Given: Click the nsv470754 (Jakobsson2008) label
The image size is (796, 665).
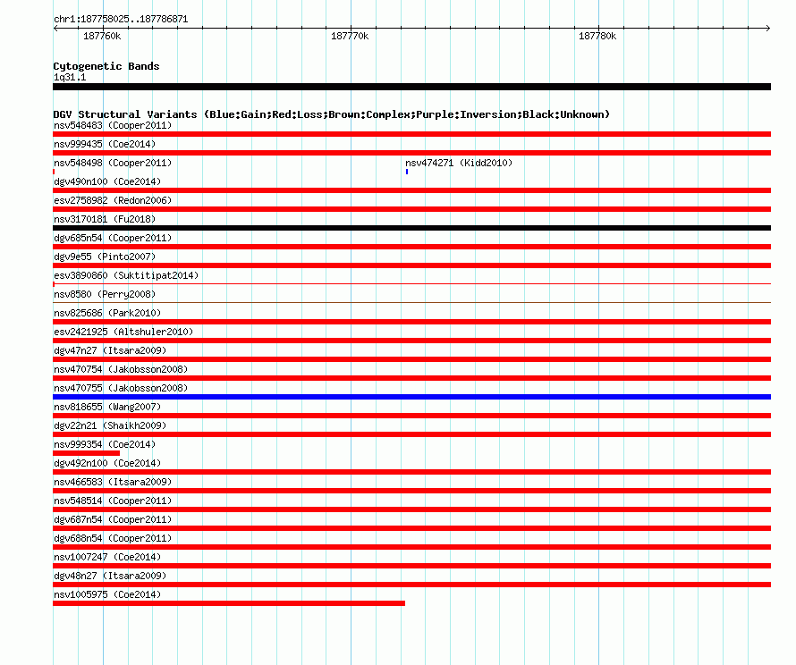Looking at the screenshot, I should click(121, 369).
